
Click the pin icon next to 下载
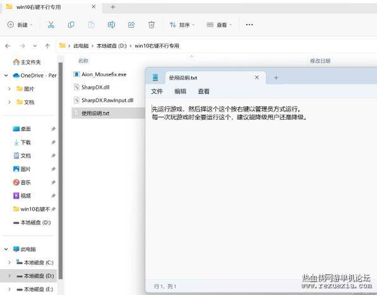pos(53,142)
